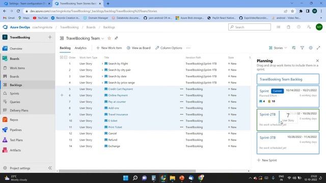The height and width of the screenshot is (183, 326).
Task: Open the filter funnel icon
Action: [302, 48]
